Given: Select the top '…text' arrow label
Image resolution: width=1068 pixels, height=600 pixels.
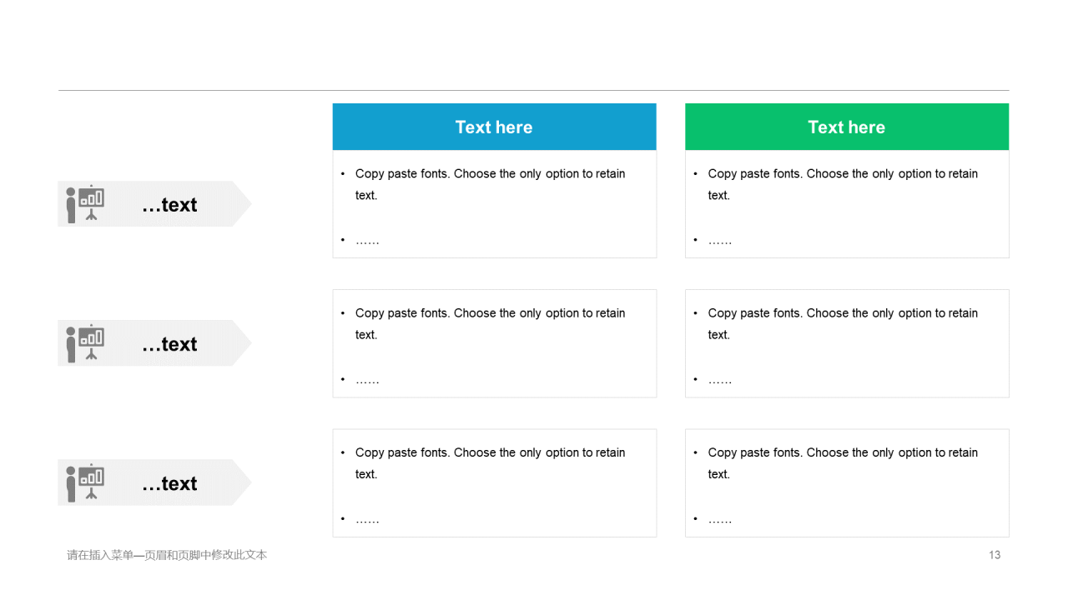Looking at the screenshot, I should [x=154, y=204].
